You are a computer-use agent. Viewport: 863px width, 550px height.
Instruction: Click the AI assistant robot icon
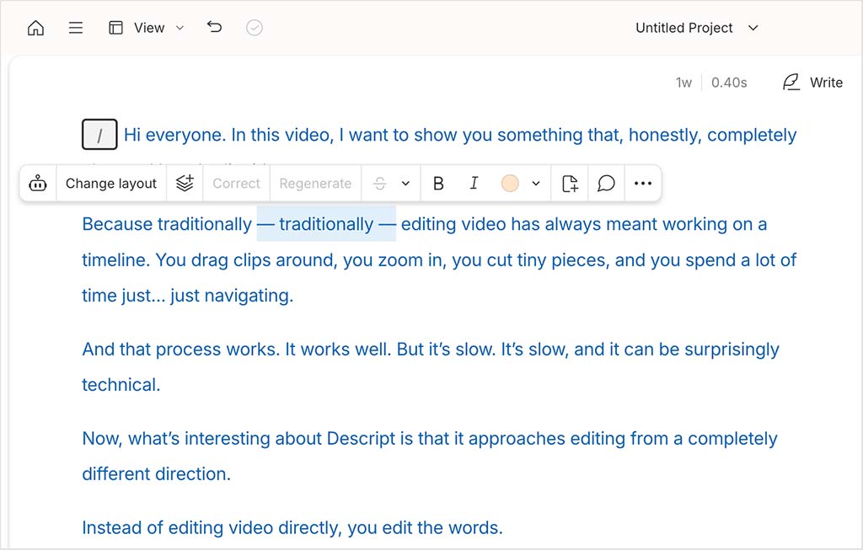click(38, 183)
